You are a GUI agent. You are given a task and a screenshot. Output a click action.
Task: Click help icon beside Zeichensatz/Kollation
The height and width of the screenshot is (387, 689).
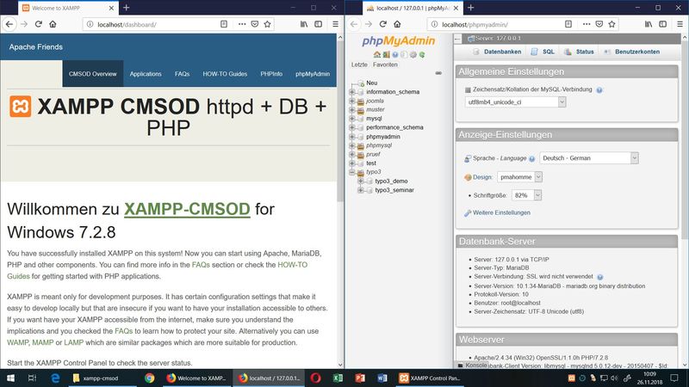pyautogui.click(x=599, y=90)
